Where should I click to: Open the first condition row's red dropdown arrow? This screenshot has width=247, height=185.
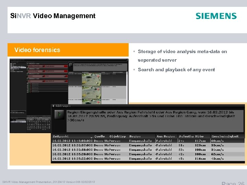click(x=43, y=66)
